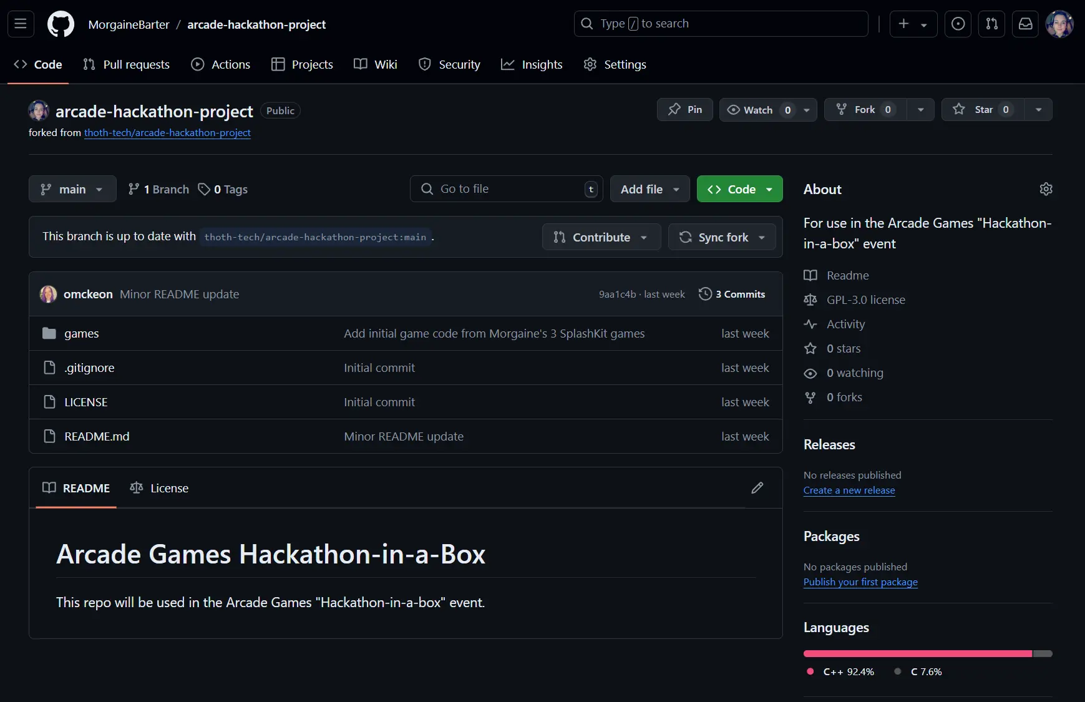1085x702 pixels.
Task: Click MorgaineBarter owner link in breadcrumb
Action: pyautogui.click(x=129, y=24)
